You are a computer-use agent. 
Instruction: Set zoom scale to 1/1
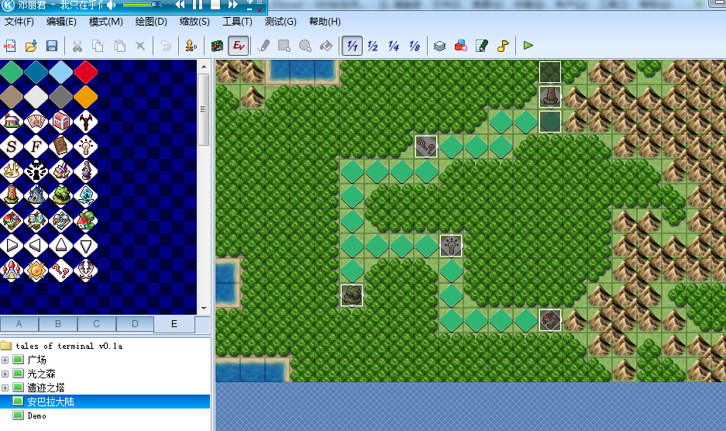click(353, 46)
